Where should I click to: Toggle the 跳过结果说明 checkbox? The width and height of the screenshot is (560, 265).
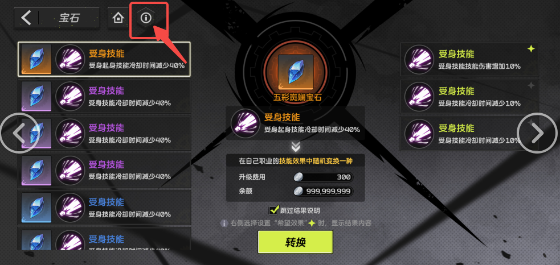[274, 210]
